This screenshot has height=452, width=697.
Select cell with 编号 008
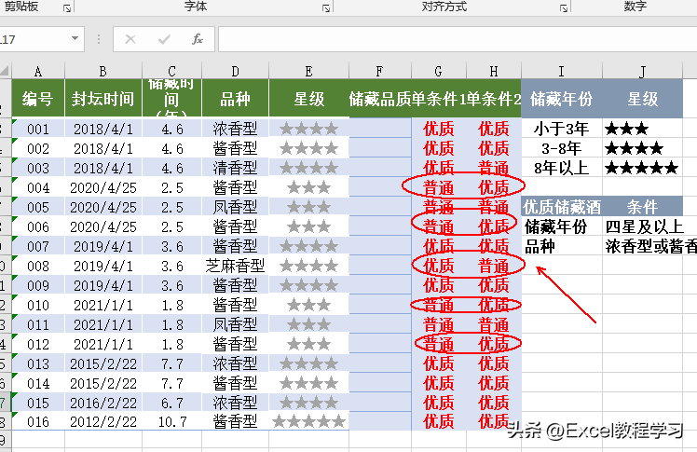(x=38, y=266)
